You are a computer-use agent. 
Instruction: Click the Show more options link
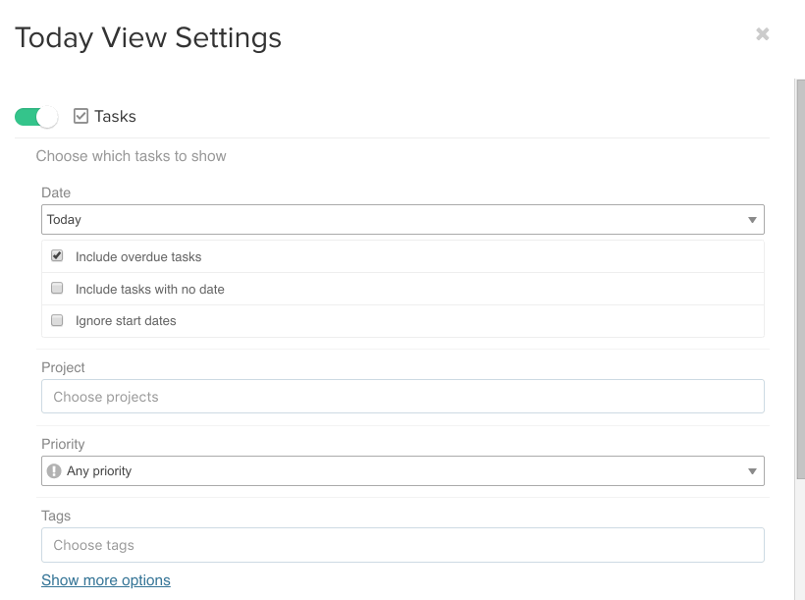click(106, 580)
